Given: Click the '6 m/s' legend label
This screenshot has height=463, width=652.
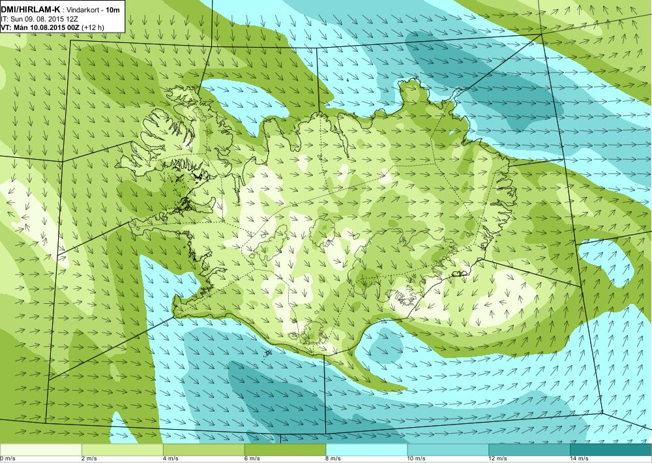Looking at the screenshot, I should [x=252, y=459].
